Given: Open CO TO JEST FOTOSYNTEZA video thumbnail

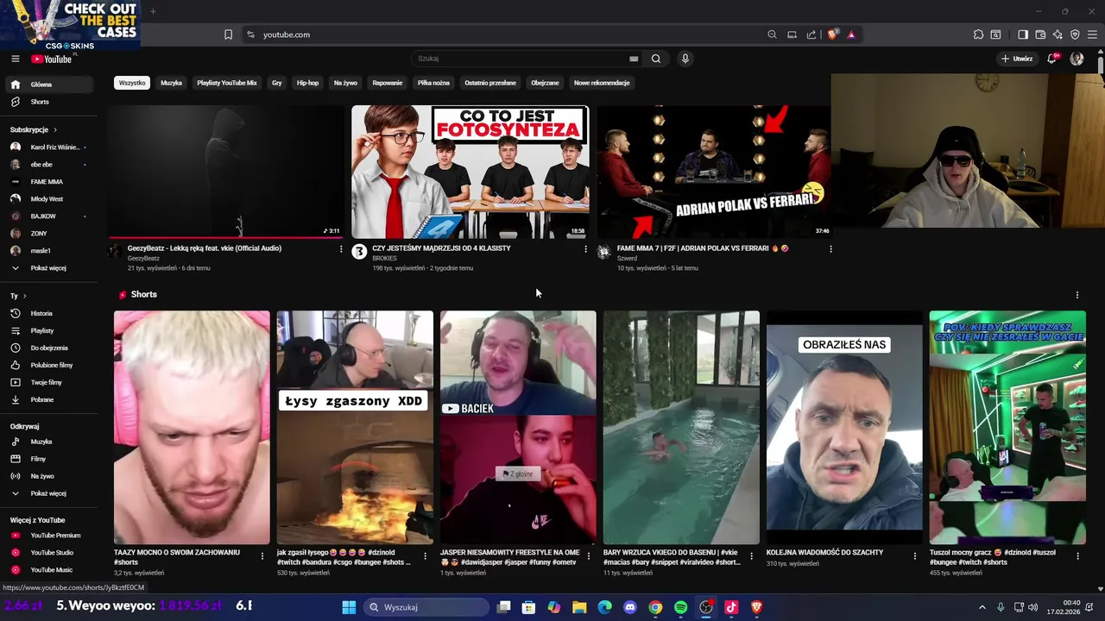Looking at the screenshot, I should pos(470,172).
